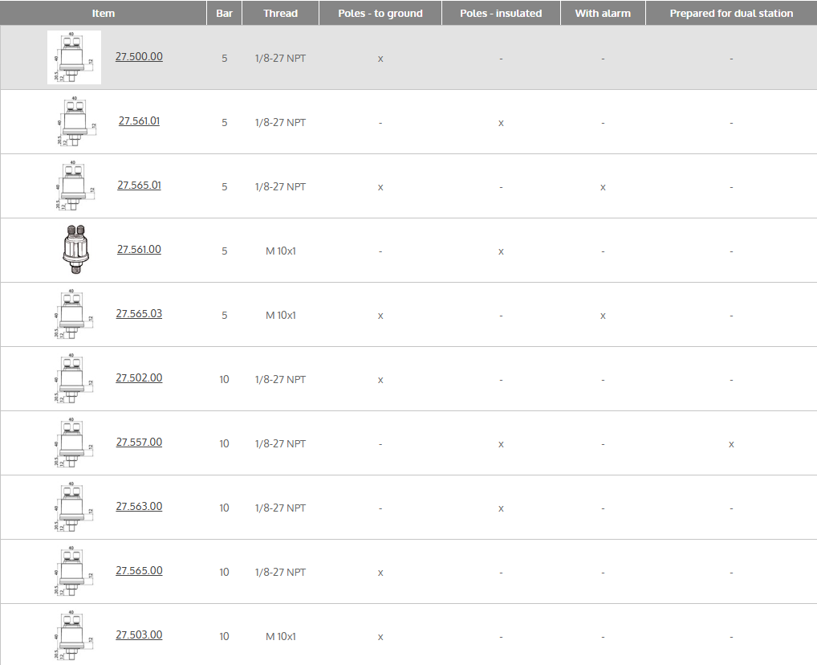The width and height of the screenshot is (817, 665).
Task: Open item link 27.502.00
Action: point(139,378)
